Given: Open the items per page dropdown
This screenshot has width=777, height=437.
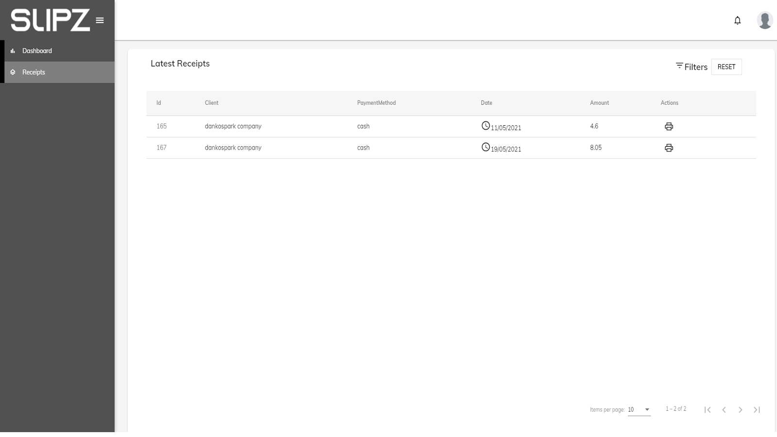Looking at the screenshot, I should pos(639,410).
